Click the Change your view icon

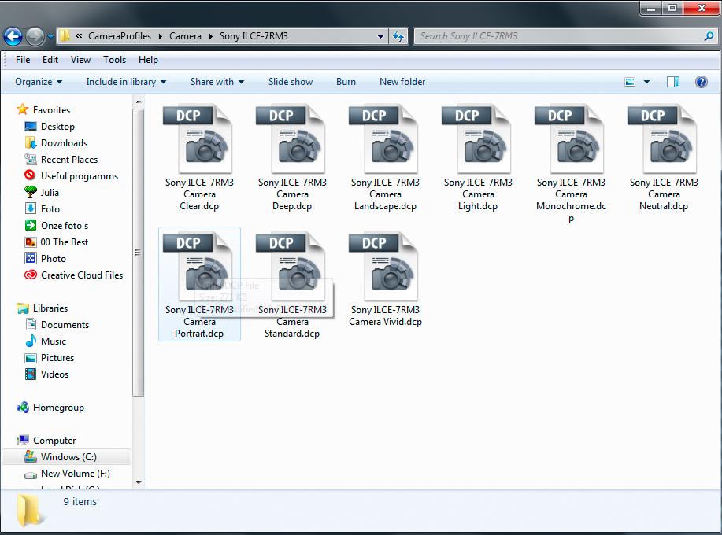coord(630,82)
